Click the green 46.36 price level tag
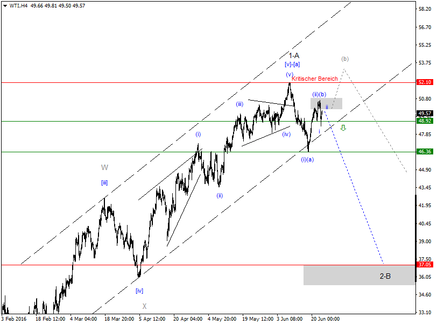437x325 pixels. (x=425, y=151)
